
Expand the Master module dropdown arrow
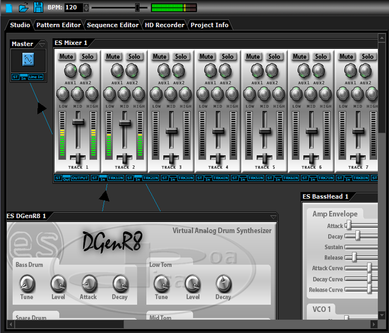(42, 44)
